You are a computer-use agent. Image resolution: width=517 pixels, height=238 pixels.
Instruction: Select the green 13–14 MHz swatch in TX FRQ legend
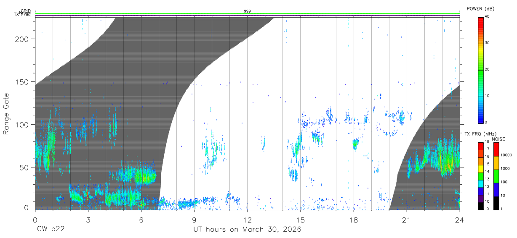click(x=480, y=176)
